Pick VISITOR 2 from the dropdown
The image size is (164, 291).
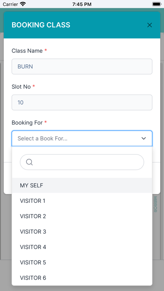(x=82, y=216)
